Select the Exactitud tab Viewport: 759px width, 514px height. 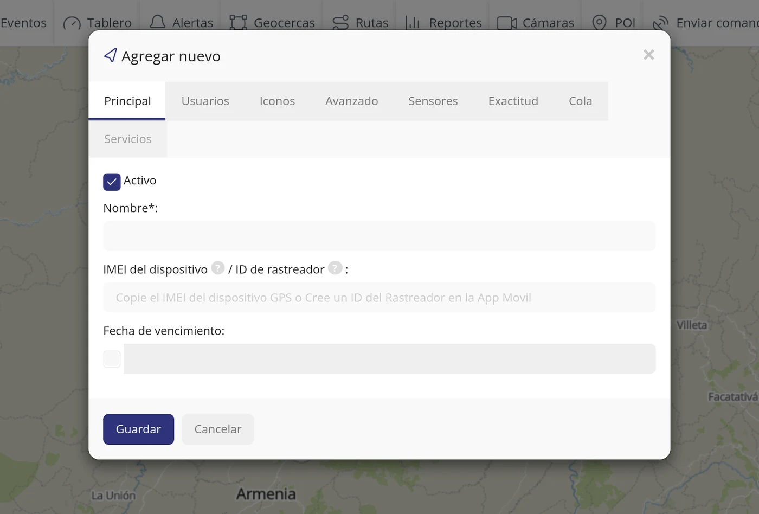tap(513, 101)
